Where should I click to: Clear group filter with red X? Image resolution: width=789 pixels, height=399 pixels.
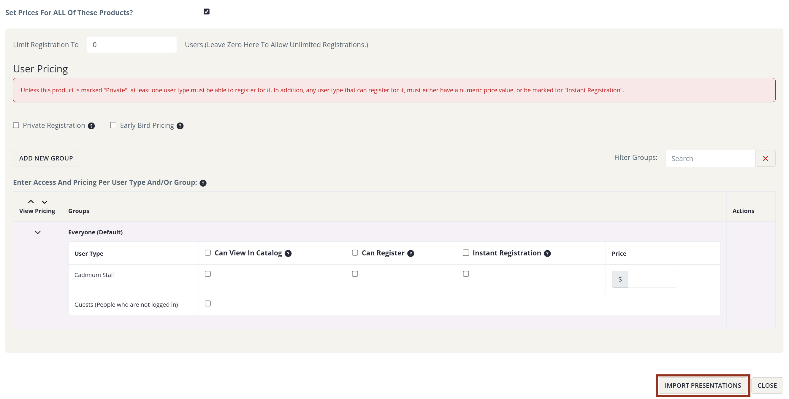coord(765,158)
